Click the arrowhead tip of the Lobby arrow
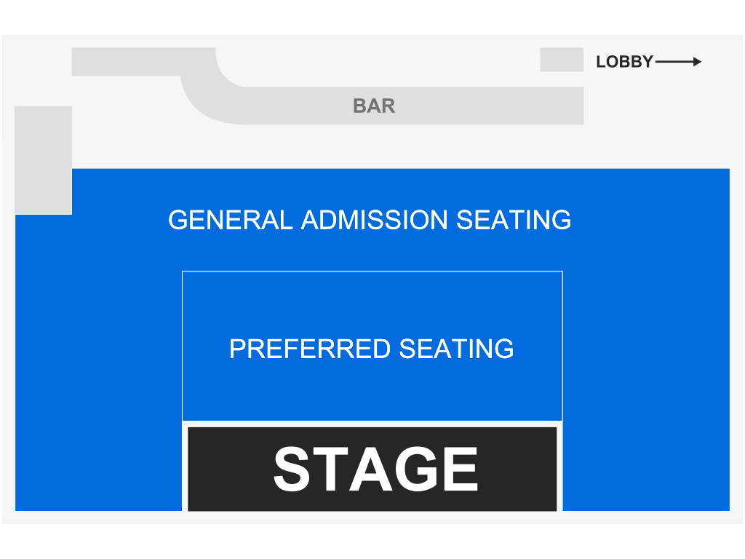This screenshot has height=559, width=745. click(x=698, y=62)
